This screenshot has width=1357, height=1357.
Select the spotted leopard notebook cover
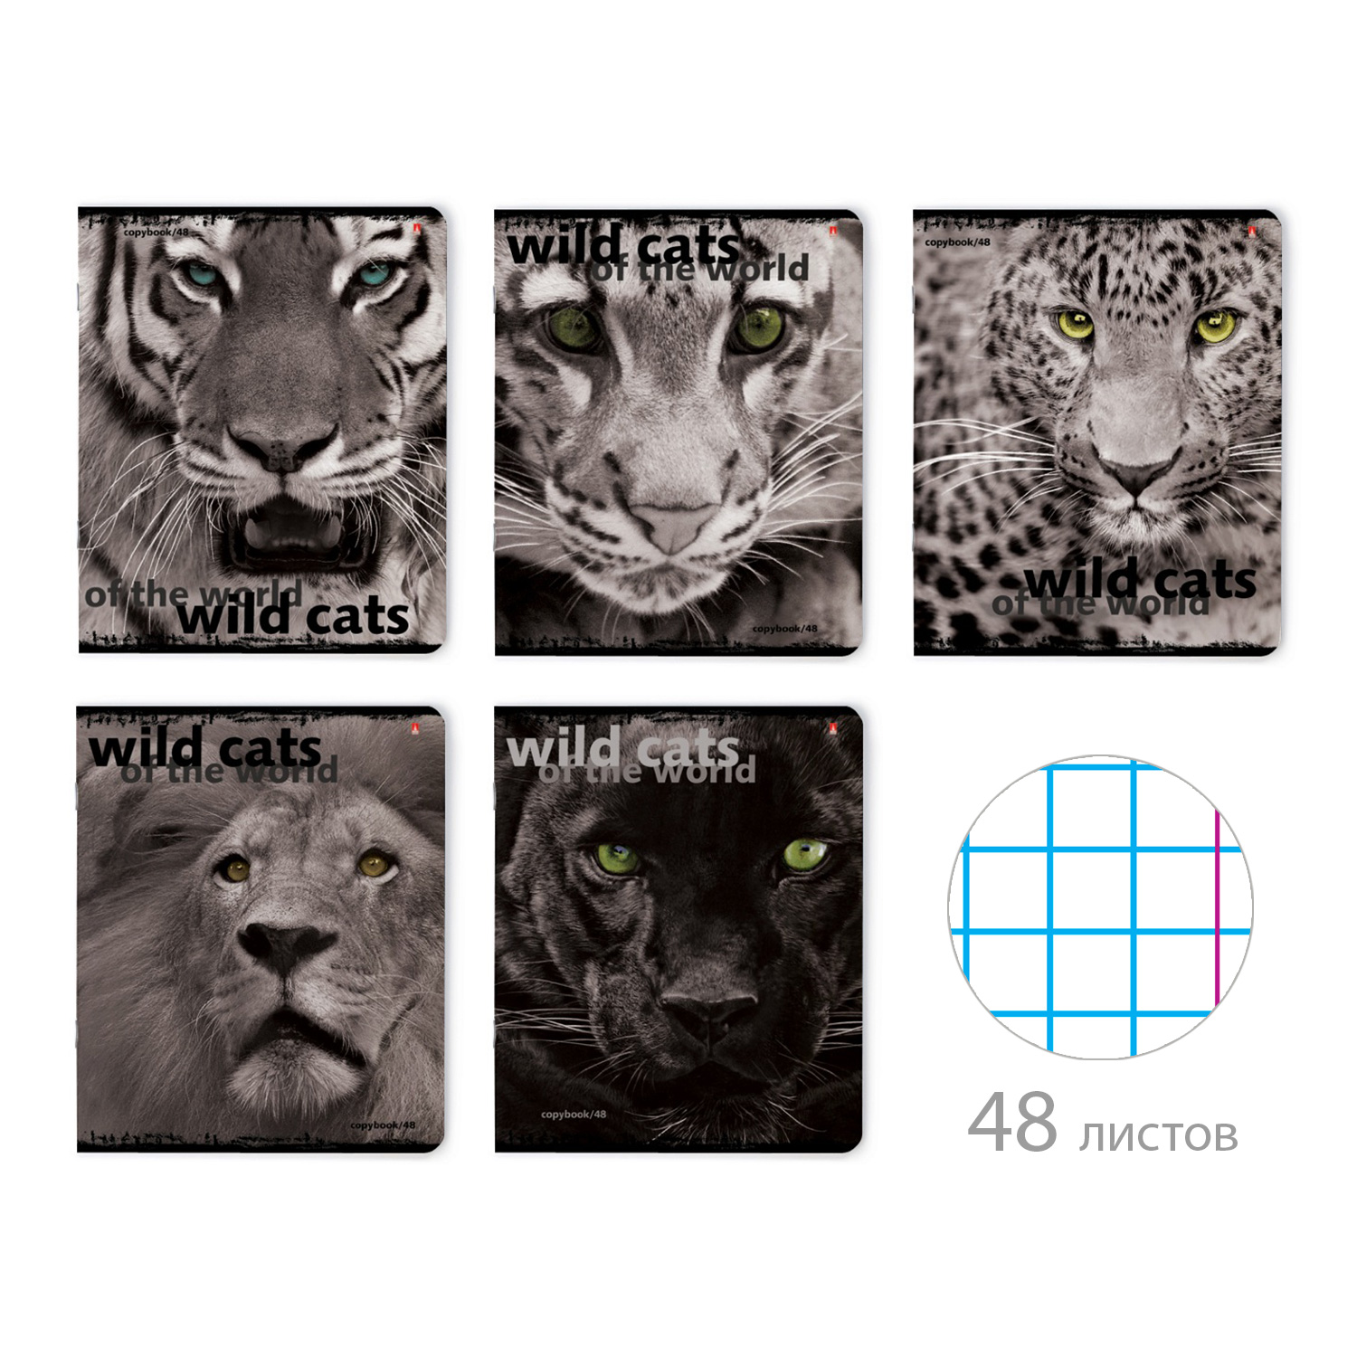click(x=1097, y=432)
